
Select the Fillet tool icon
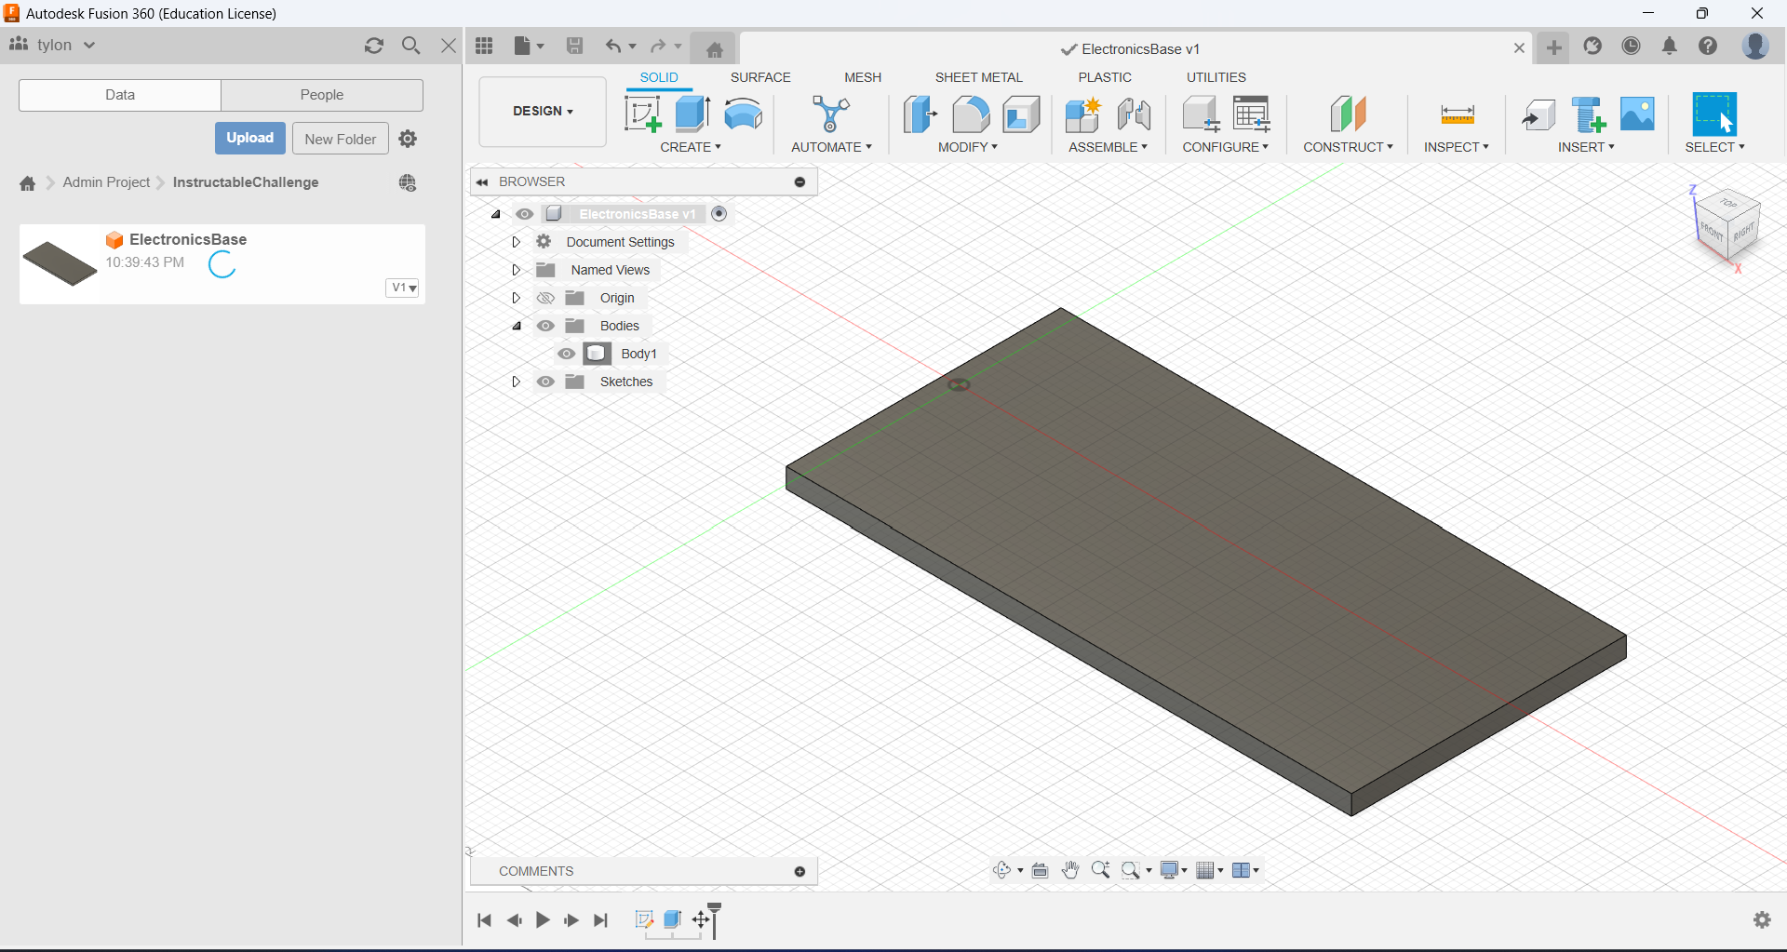(x=971, y=114)
